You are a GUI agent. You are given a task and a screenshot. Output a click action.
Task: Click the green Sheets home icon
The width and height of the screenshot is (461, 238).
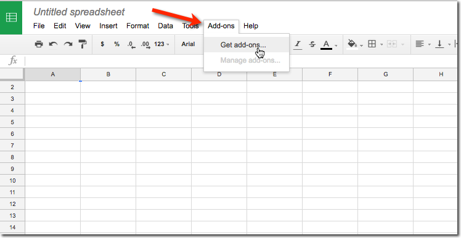click(11, 18)
